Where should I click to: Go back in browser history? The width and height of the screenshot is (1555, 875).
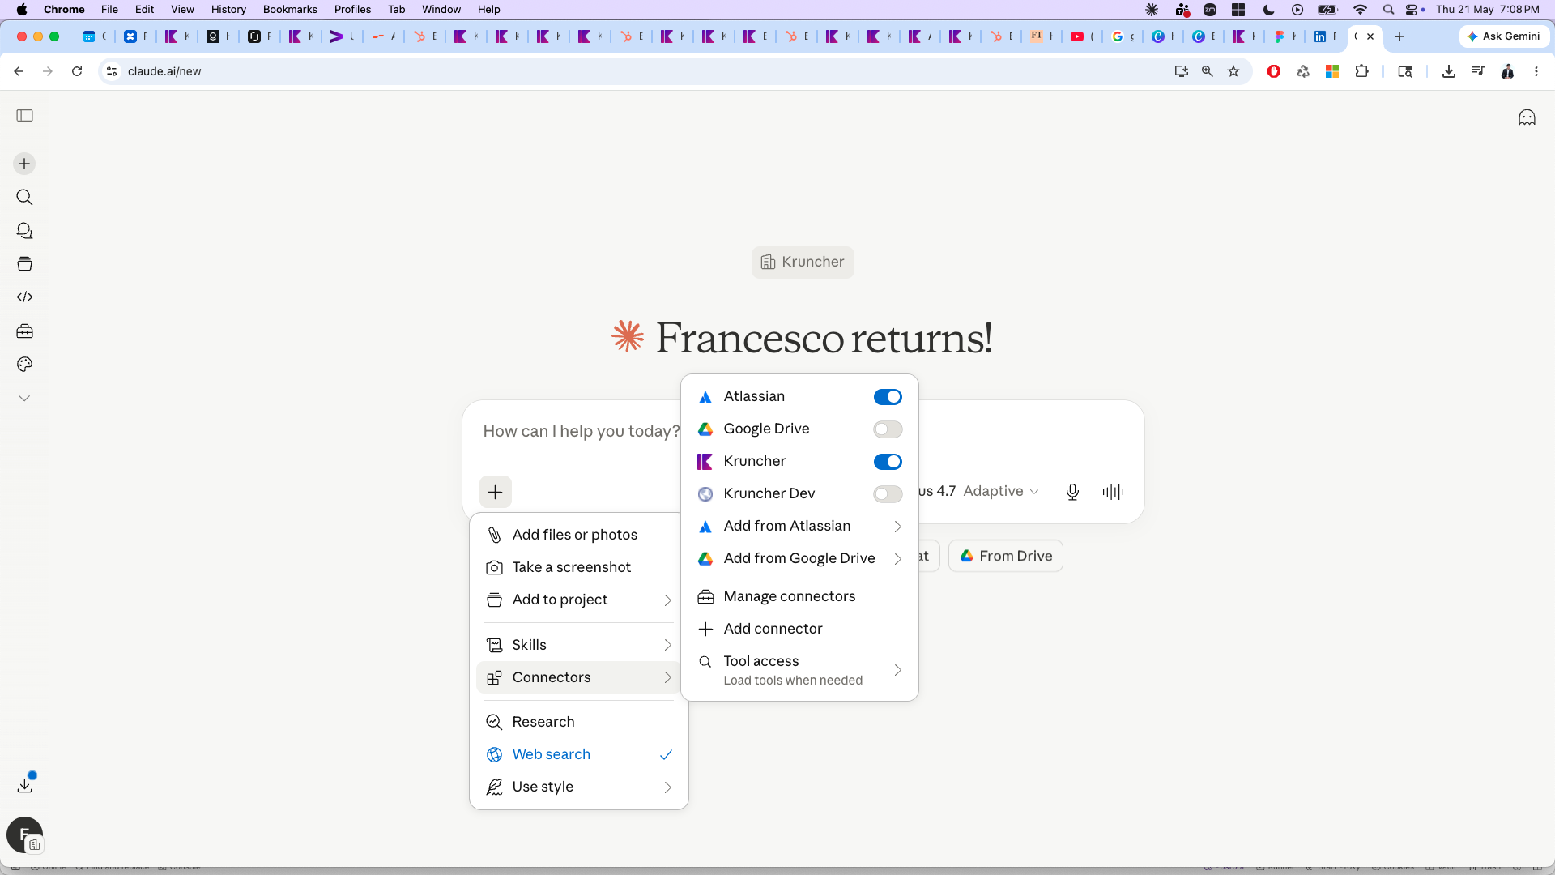tap(19, 71)
